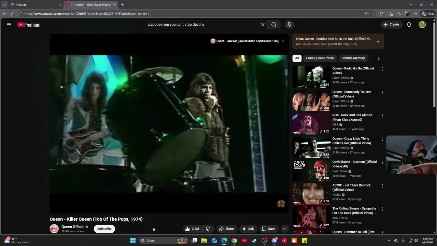Go back to previous page
This screenshot has height=246, width=437.
(4, 14)
